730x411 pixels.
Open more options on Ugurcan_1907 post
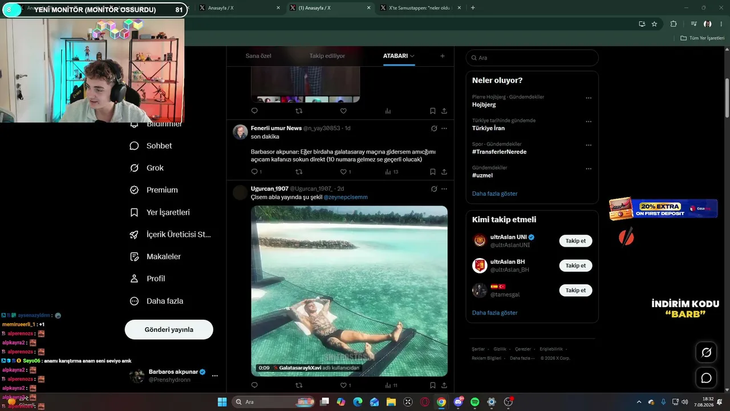point(444,189)
